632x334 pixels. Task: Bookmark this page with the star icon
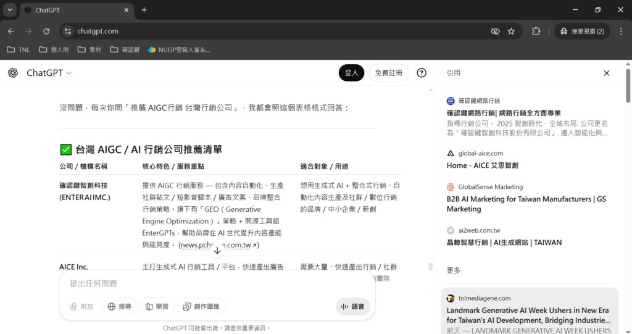(511, 31)
